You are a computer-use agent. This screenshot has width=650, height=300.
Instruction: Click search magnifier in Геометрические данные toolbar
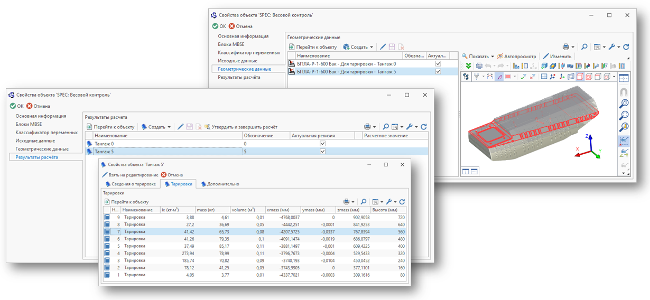point(584,47)
